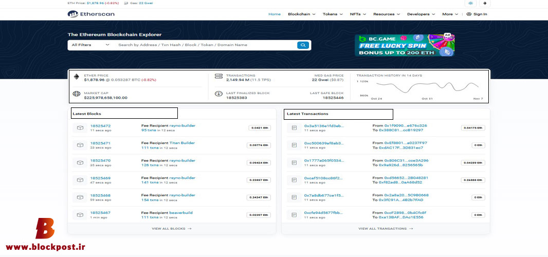548x257 pixels.
Task: Click the cube icon for block 18525467
Action: (x=80, y=215)
